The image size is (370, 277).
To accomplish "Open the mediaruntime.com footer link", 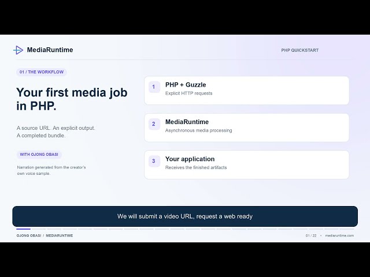I will 339,235.
